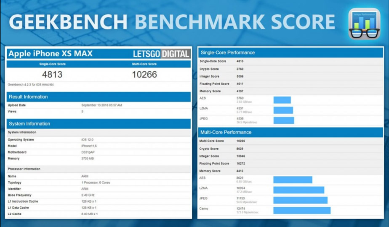This screenshot has height=227, width=389.
Task: Select single-core Floating Point Score "4611"
Action: (x=240, y=84)
